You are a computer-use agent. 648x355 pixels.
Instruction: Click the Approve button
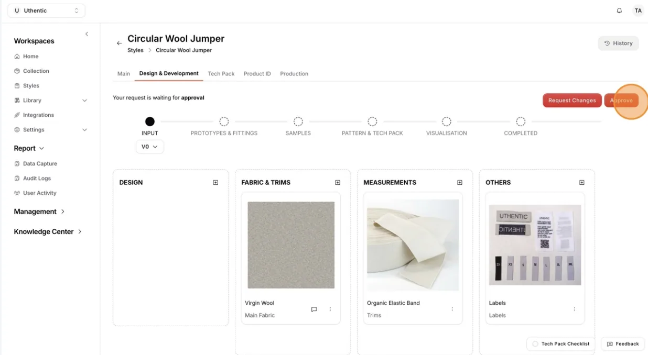click(621, 101)
